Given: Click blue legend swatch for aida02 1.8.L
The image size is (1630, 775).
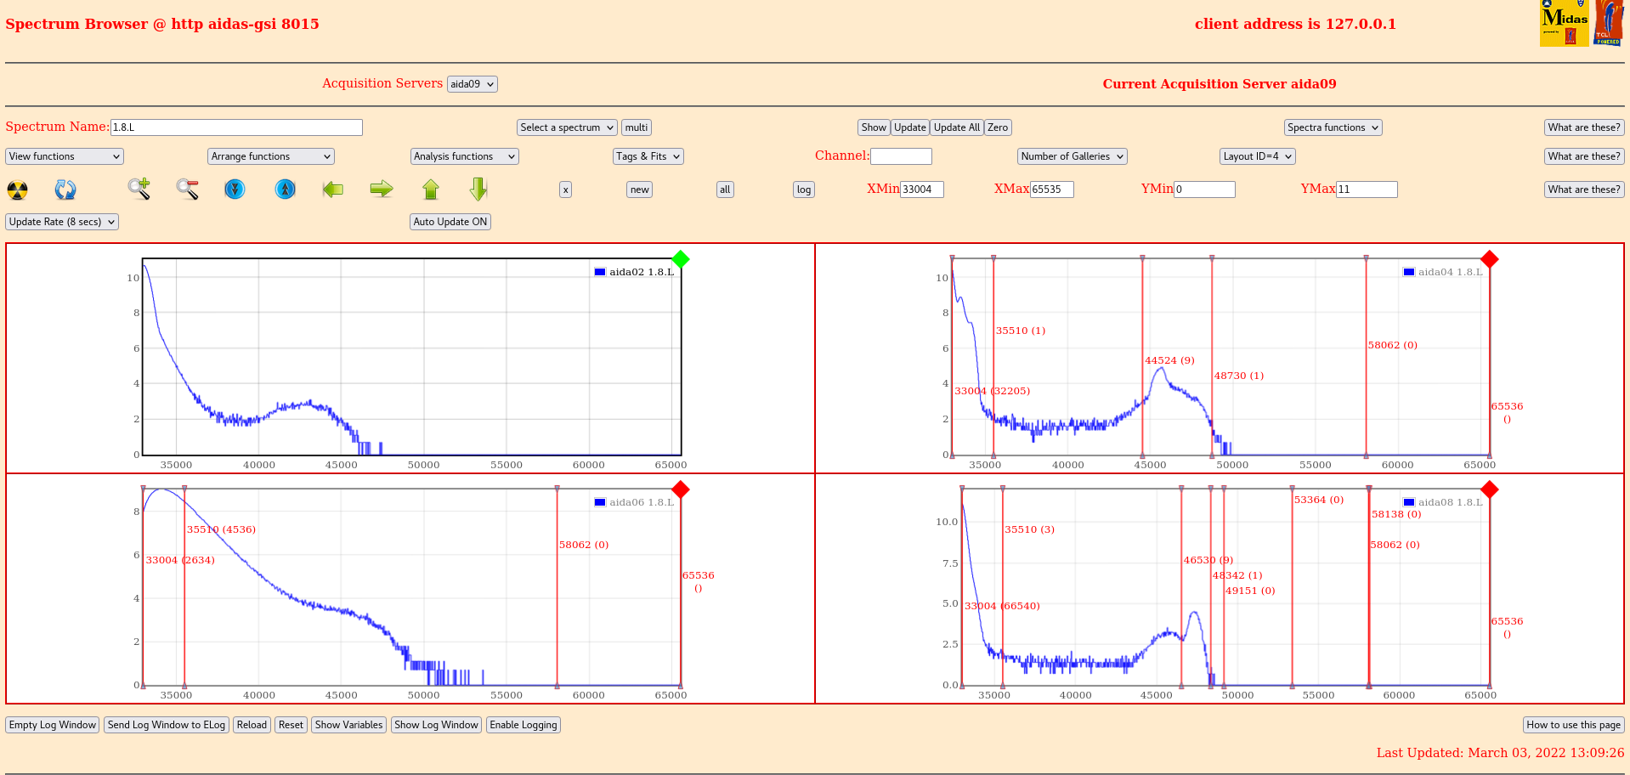Looking at the screenshot, I should tap(600, 272).
